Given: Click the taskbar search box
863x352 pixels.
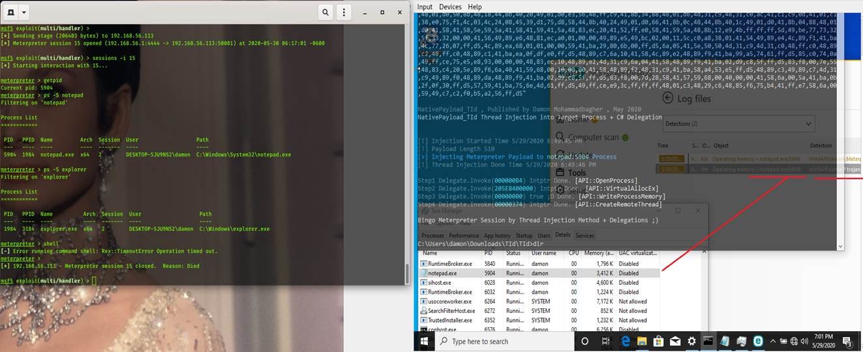Looking at the screenshot, I should click(505, 342).
